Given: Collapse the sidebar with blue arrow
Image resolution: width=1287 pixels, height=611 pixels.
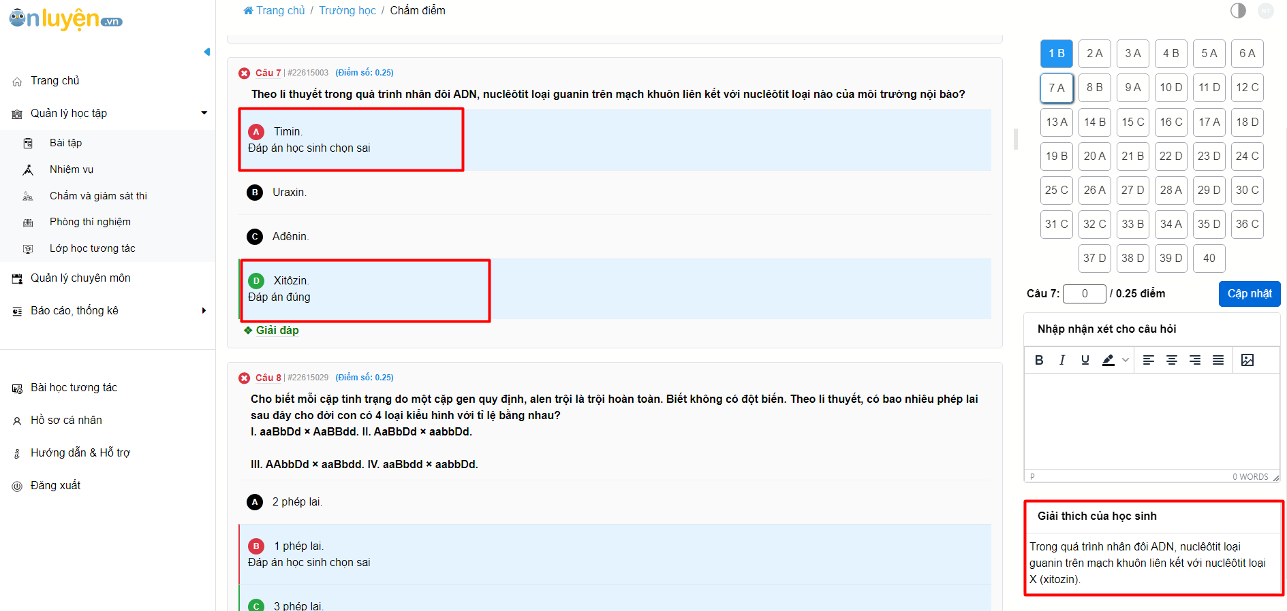Looking at the screenshot, I should (x=207, y=52).
